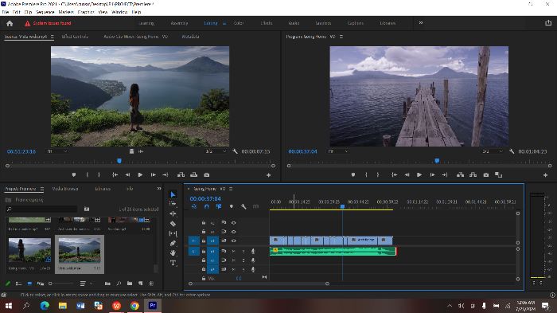Open sort icons dropdown in Project panel
Viewport: 557px width, 313px height.
85,284
